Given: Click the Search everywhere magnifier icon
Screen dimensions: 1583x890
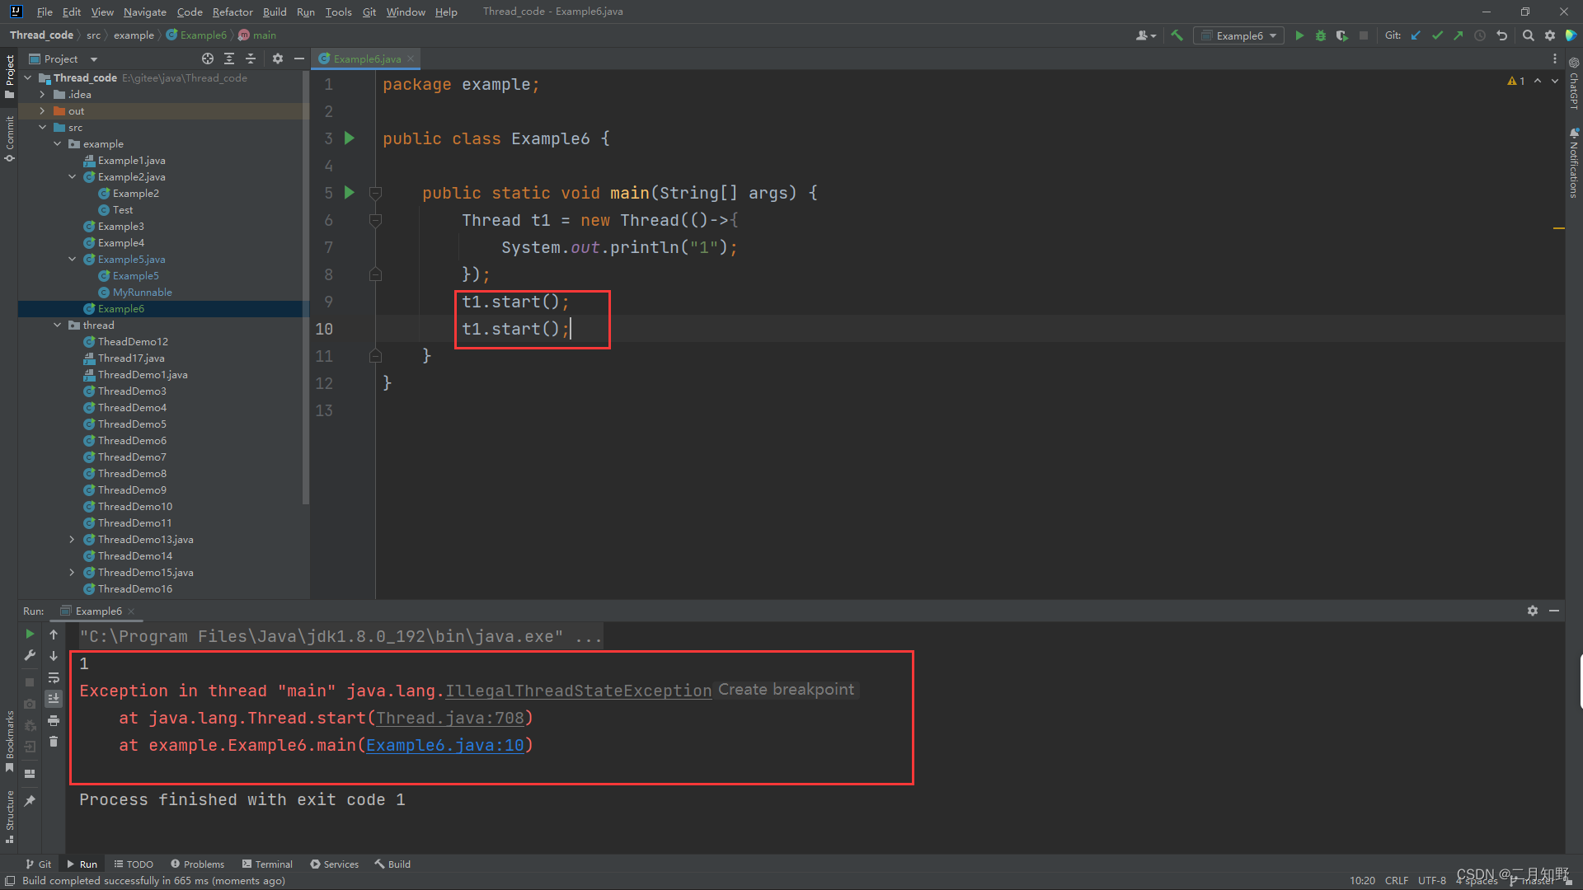Looking at the screenshot, I should (1528, 34).
